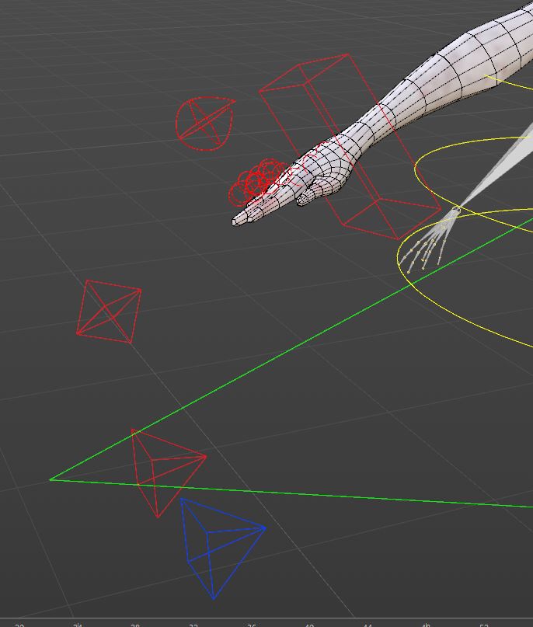Jump to frame 28 on the timeline ruler

(135, 625)
